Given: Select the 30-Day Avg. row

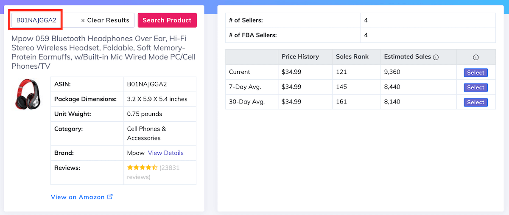Looking at the screenshot, I should [475, 102].
